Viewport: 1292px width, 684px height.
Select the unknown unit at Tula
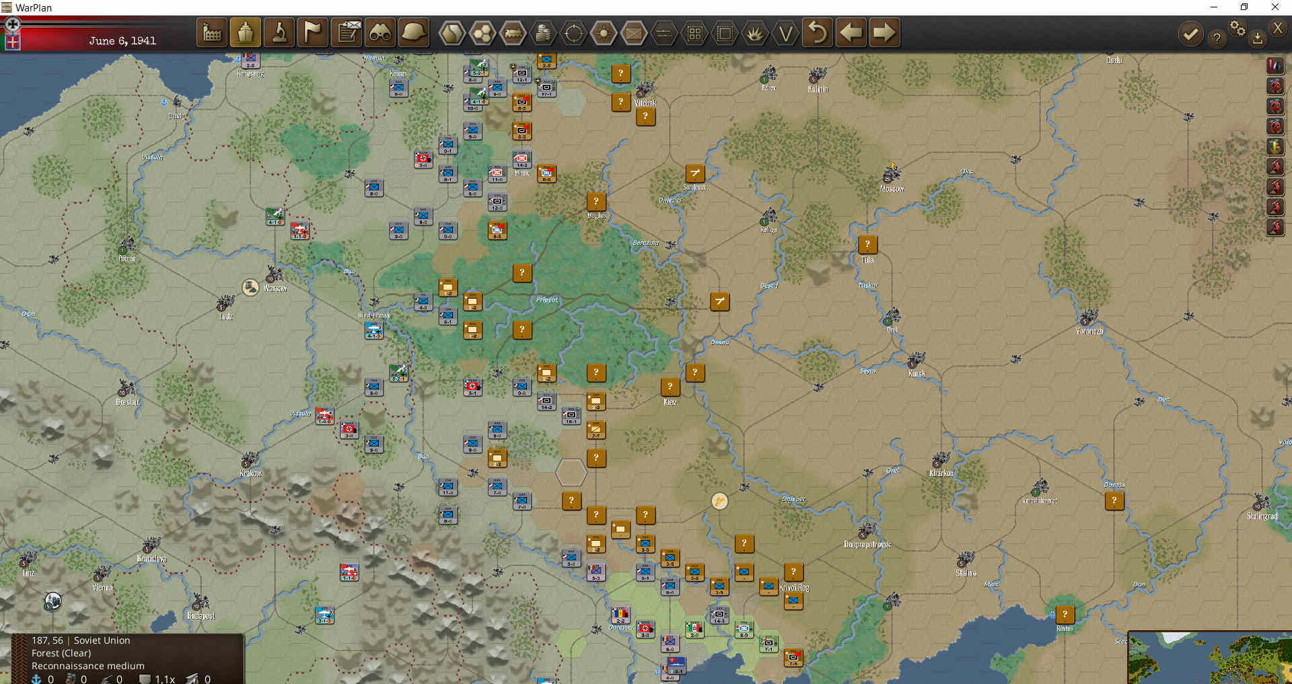point(867,244)
